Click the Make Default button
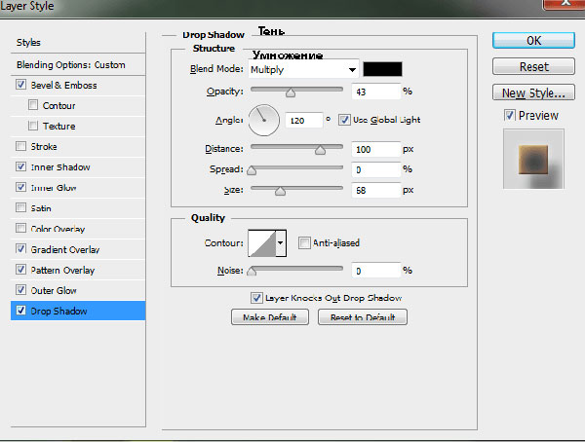 (270, 317)
